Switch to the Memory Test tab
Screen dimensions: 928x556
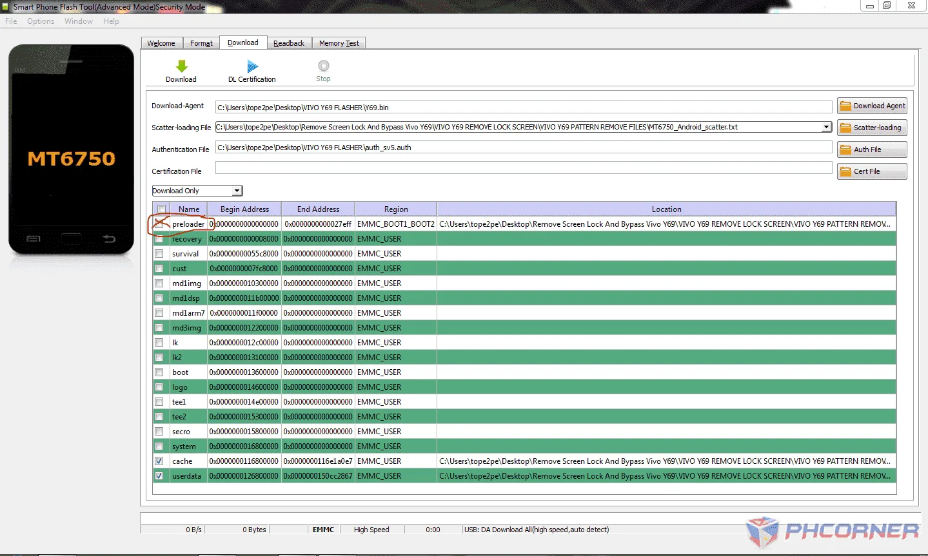pos(339,43)
